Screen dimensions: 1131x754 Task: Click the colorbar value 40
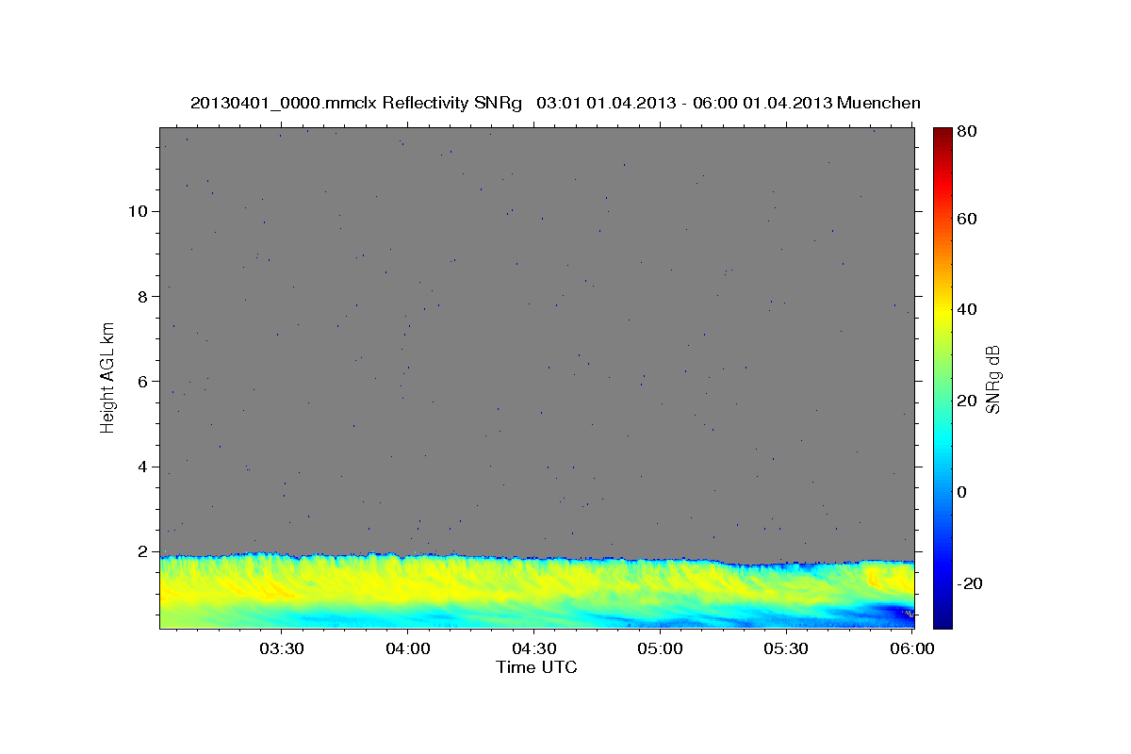[x=965, y=309]
